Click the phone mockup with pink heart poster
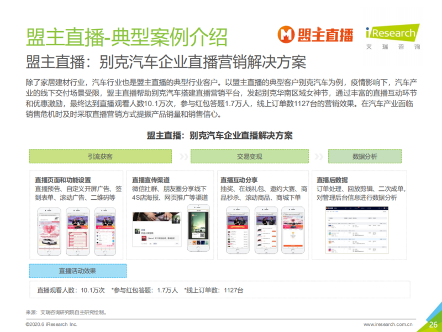Screen dimensions: 442x332 [49, 232]
